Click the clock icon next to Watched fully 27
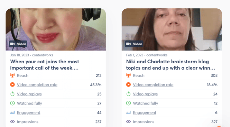 tap(12, 103)
